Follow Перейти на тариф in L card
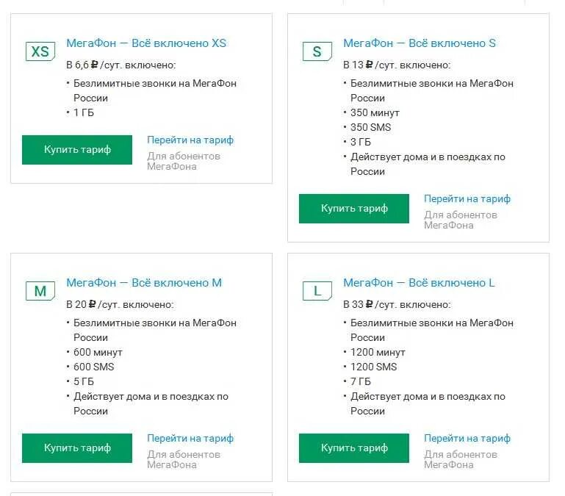 (467, 438)
